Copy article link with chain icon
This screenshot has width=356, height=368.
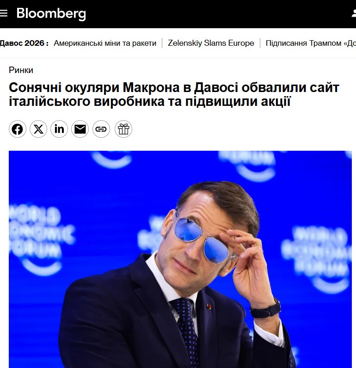click(x=101, y=129)
